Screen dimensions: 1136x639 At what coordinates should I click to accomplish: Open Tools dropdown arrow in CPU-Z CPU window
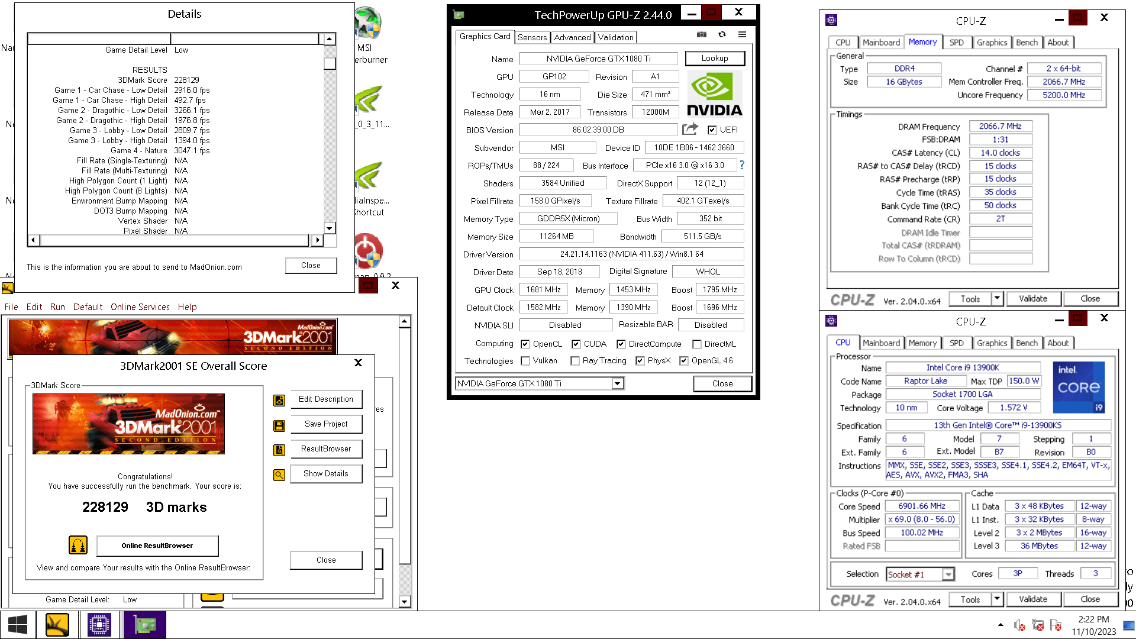click(x=997, y=599)
